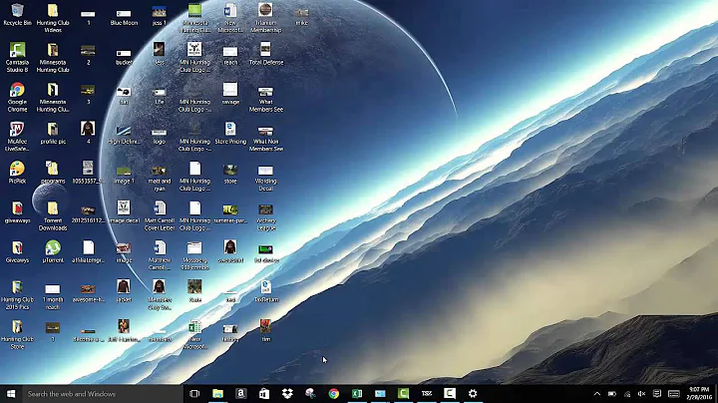718x403 pixels.
Task: Open the clock showing 9:07 PM
Action: point(699,393)
